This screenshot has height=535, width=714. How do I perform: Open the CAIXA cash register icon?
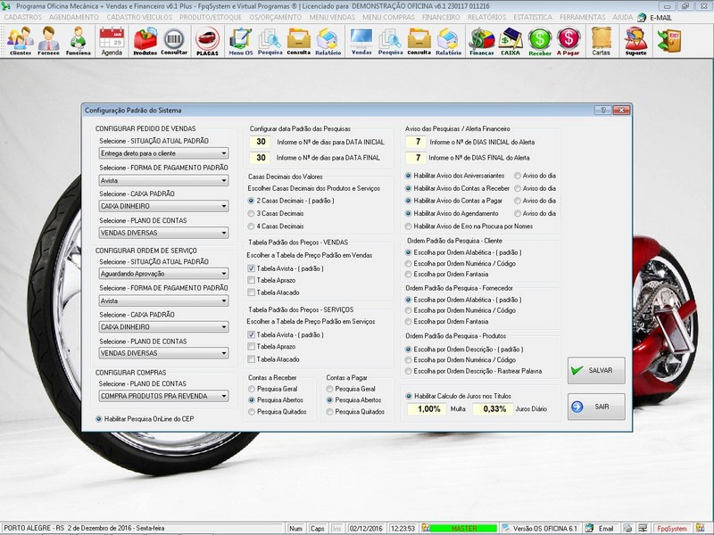click(511, 40)
